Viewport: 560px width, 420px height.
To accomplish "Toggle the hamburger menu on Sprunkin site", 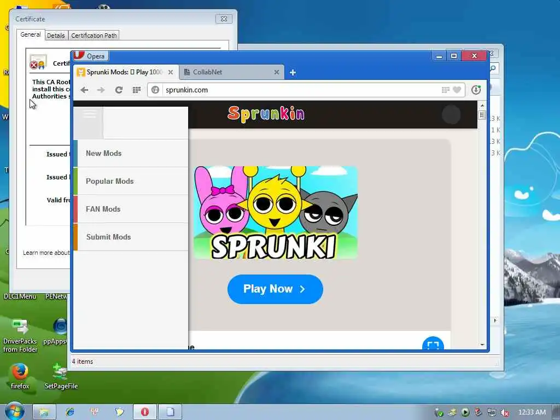I will point(89,115).
